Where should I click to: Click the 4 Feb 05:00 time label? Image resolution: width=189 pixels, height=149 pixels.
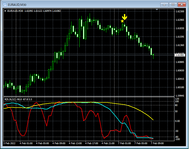[43, 143]
